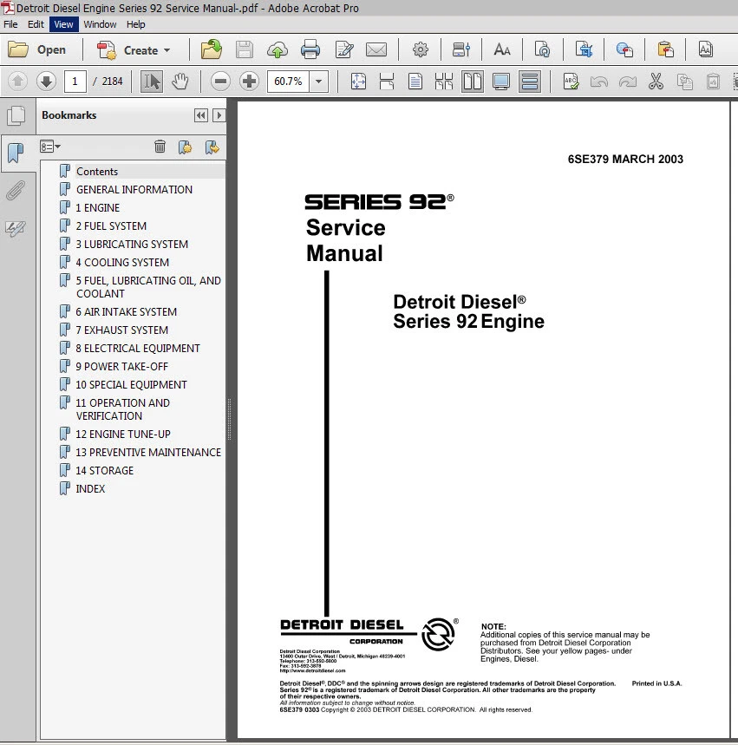738x745 pixels.
Task: Open the zoom level 60.7% dropdown
Action: pyautogui.click(x=318, y=81)
